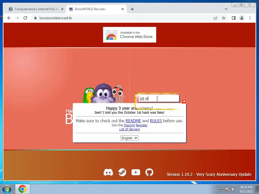Open the Discord icon in the footer
259x194 pixels.
[x=108, y=172]
